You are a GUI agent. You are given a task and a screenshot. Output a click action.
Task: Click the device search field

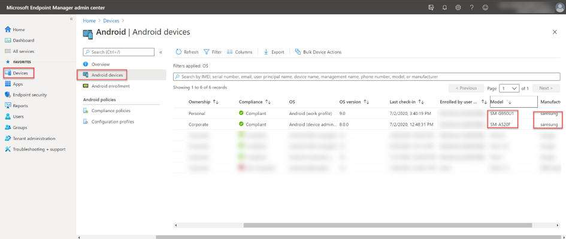367,77
